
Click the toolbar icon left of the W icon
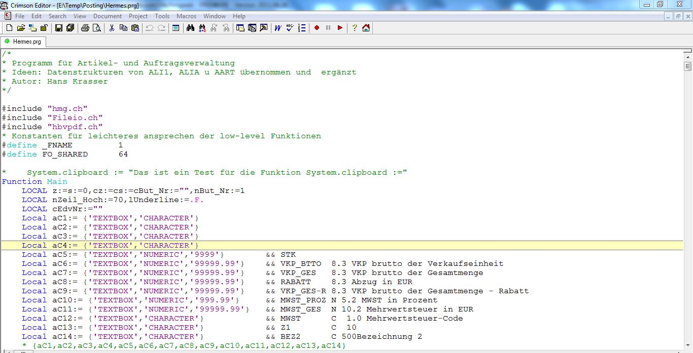263,28
